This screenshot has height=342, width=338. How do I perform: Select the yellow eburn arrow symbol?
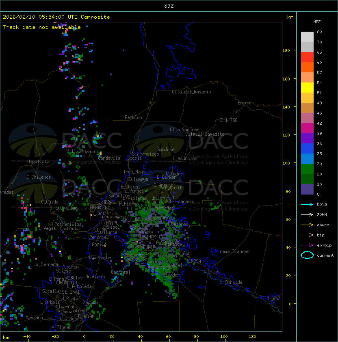[x=307, y=225]
